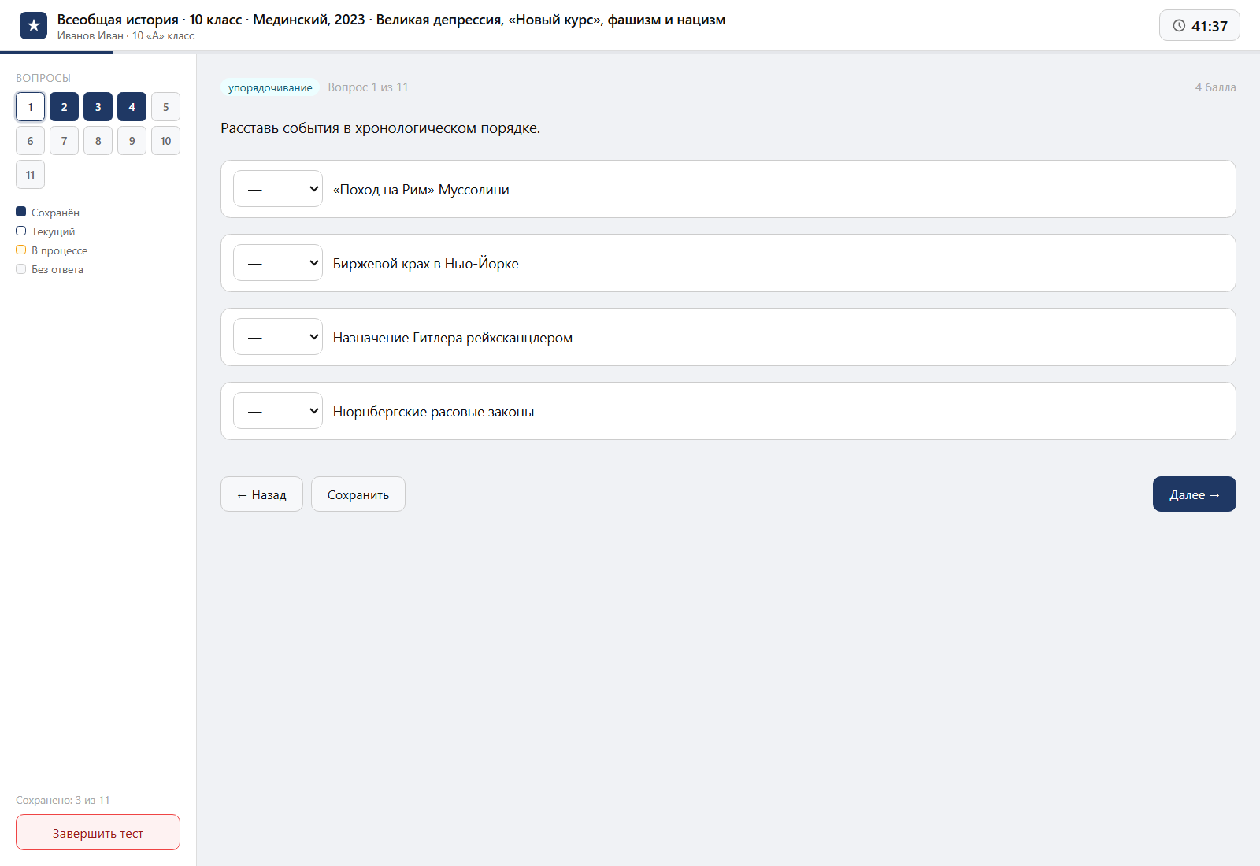Open order dropdown for Биржевой крах в Нью-Йорке

click(278, 263)
